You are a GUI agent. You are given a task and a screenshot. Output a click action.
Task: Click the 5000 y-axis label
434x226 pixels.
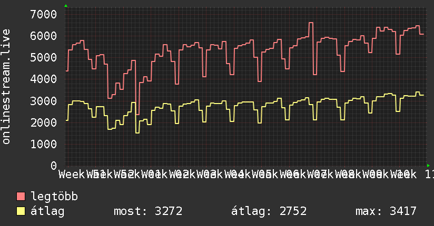coord(44,57)
